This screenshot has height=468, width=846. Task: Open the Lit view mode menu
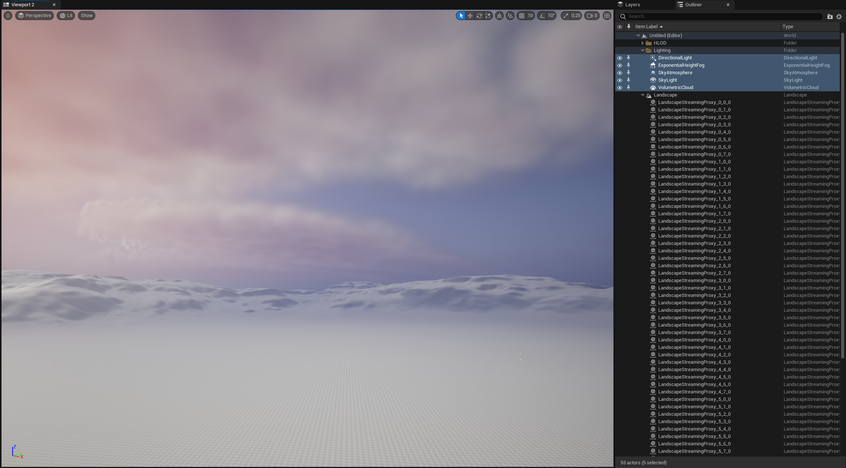pos(66,16)
